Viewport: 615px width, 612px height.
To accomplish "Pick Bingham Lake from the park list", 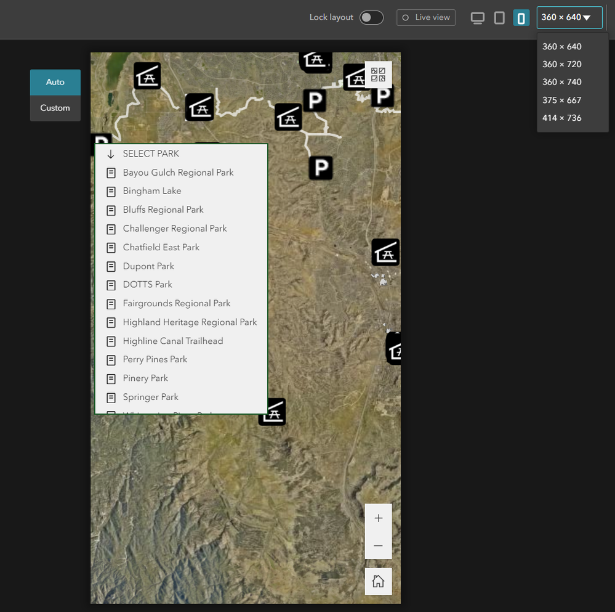I will point(181,191).
